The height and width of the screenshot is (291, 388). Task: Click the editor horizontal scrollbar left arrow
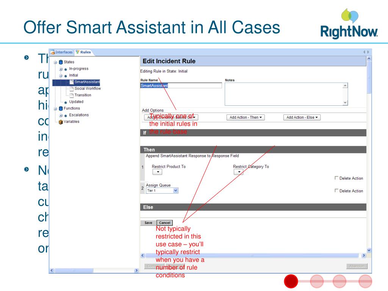(142, 255)
